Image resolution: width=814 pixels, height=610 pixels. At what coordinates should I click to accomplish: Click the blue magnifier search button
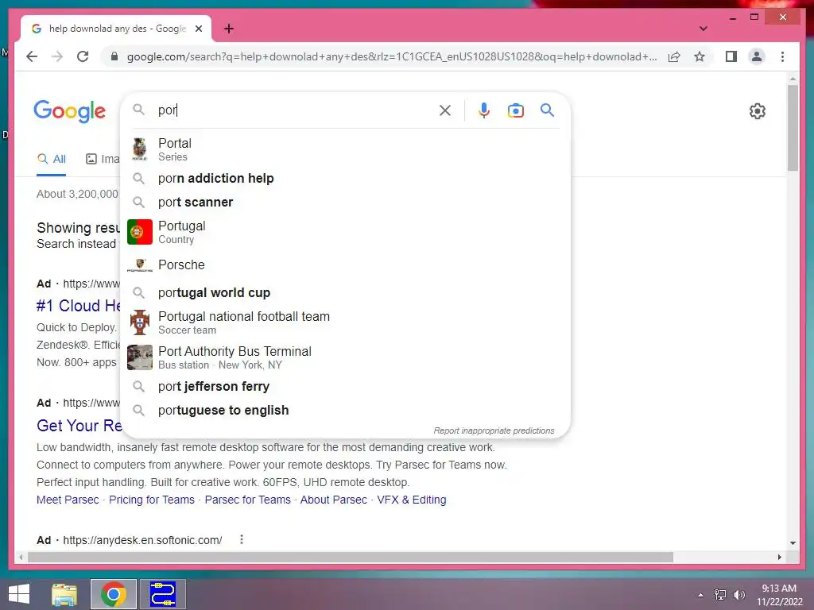547,110
